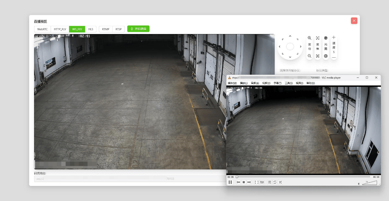Screen dimensions: 389x201
Task: Click the PTZ center circle button
Action: (x=290, y=47)
